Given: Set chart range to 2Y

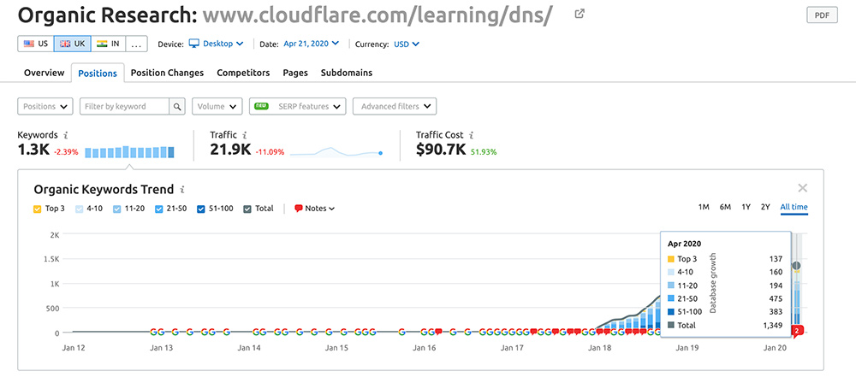Looking at the screenshot, I should pyautogui.click(x=765, y=207).
